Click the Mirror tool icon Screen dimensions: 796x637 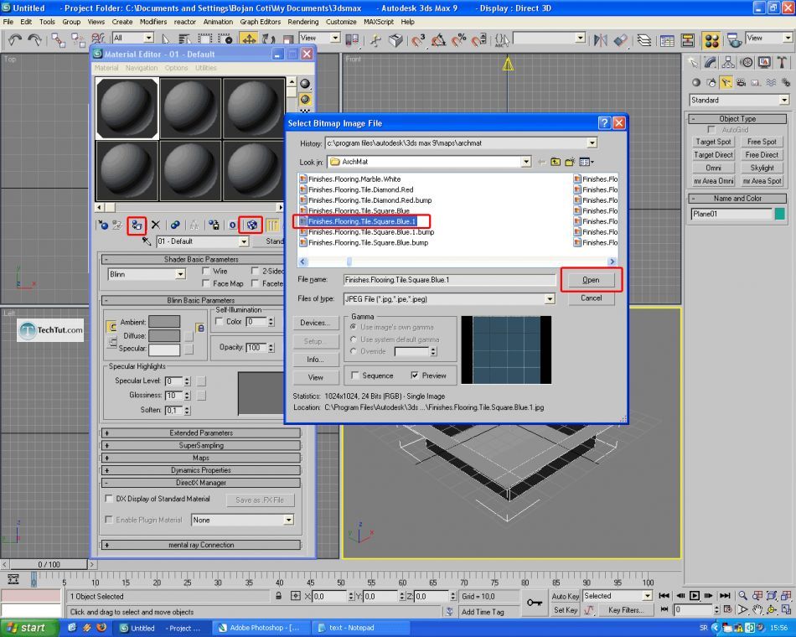[x=600, y=39]
